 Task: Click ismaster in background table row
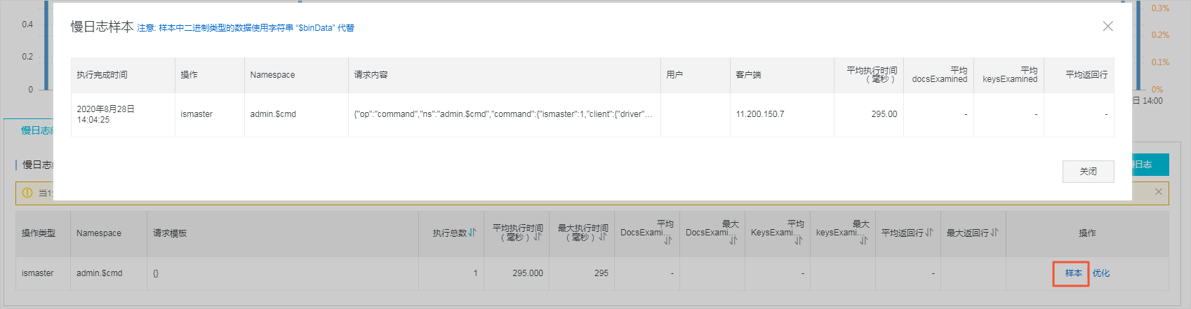(38, 273)
